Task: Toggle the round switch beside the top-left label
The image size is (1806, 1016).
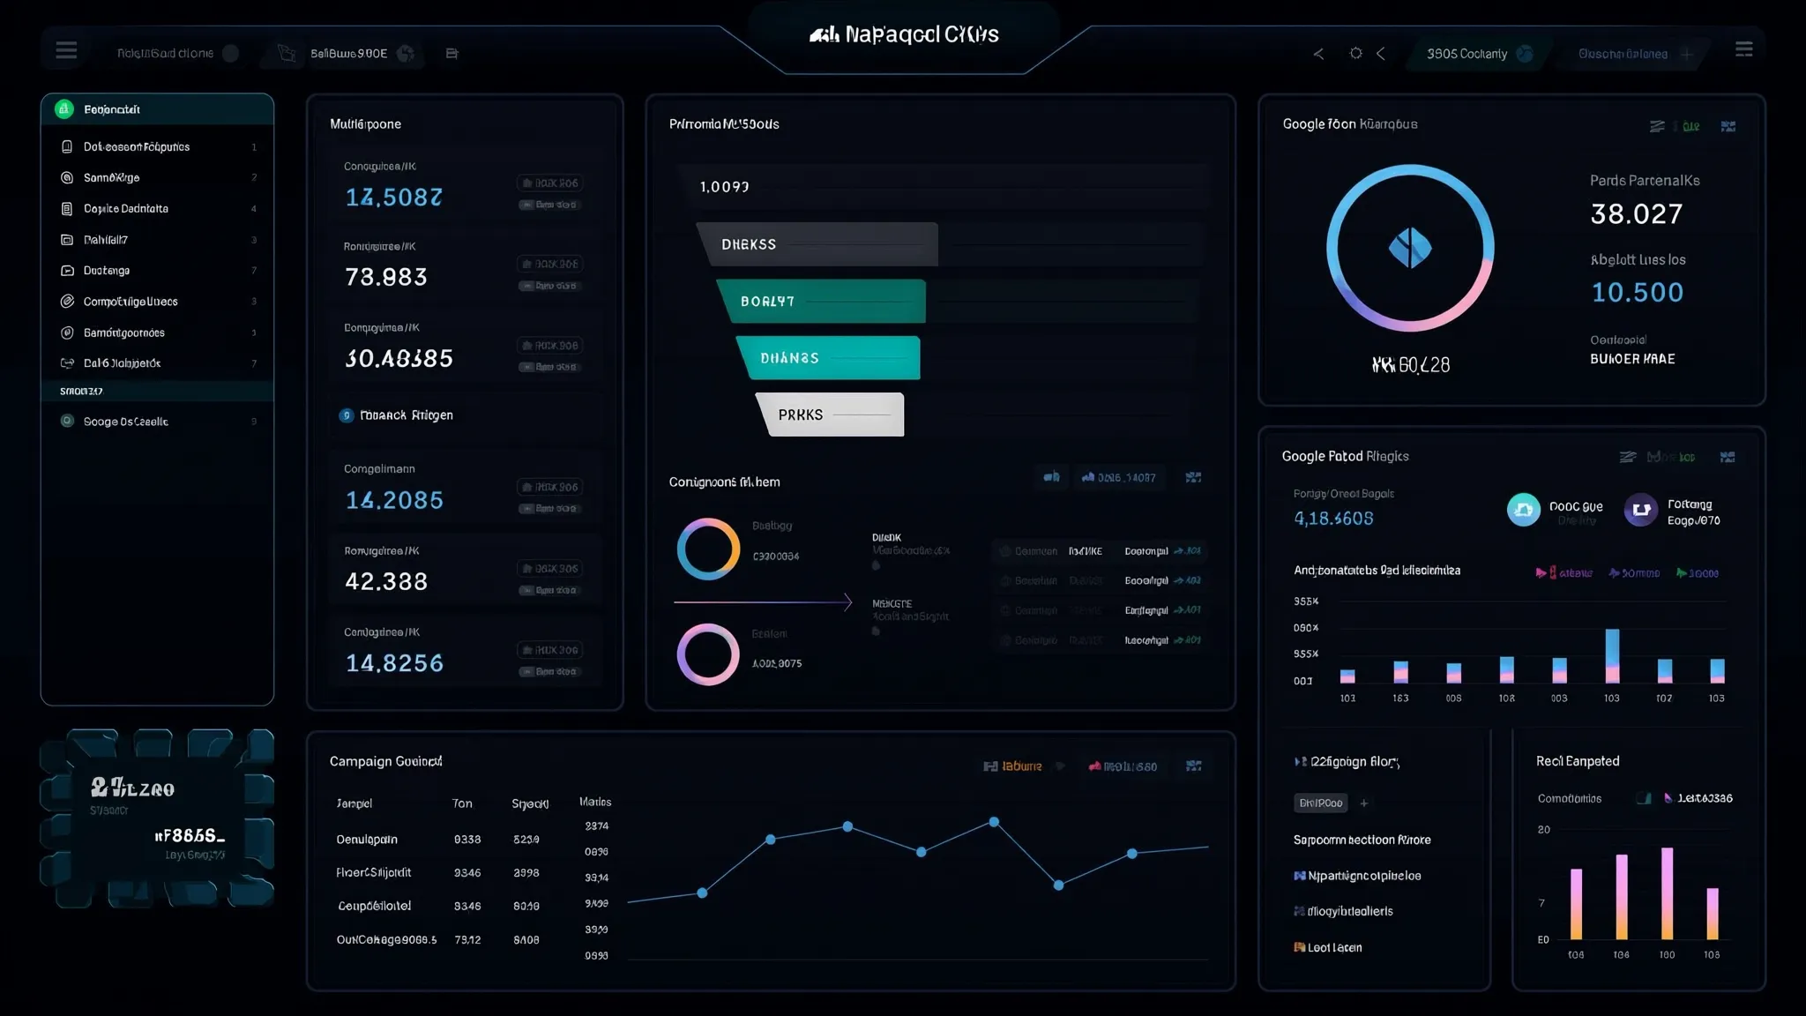Action: (230, 53)
